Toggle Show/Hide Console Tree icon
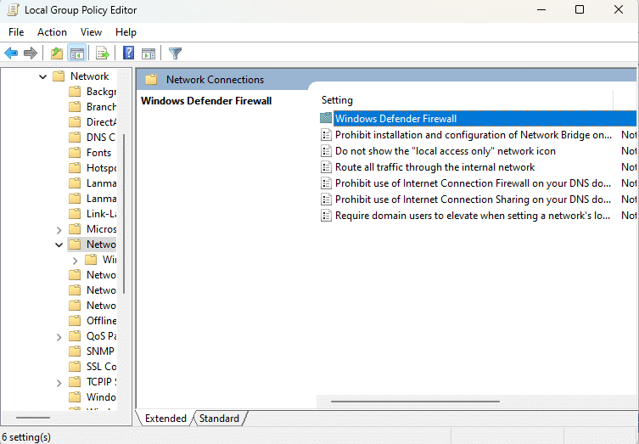The image size is (639, 444). [77, 53]
